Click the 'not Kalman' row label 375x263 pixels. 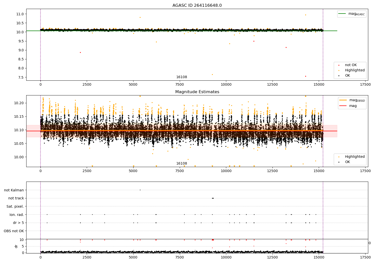click(x=14, y=190)
